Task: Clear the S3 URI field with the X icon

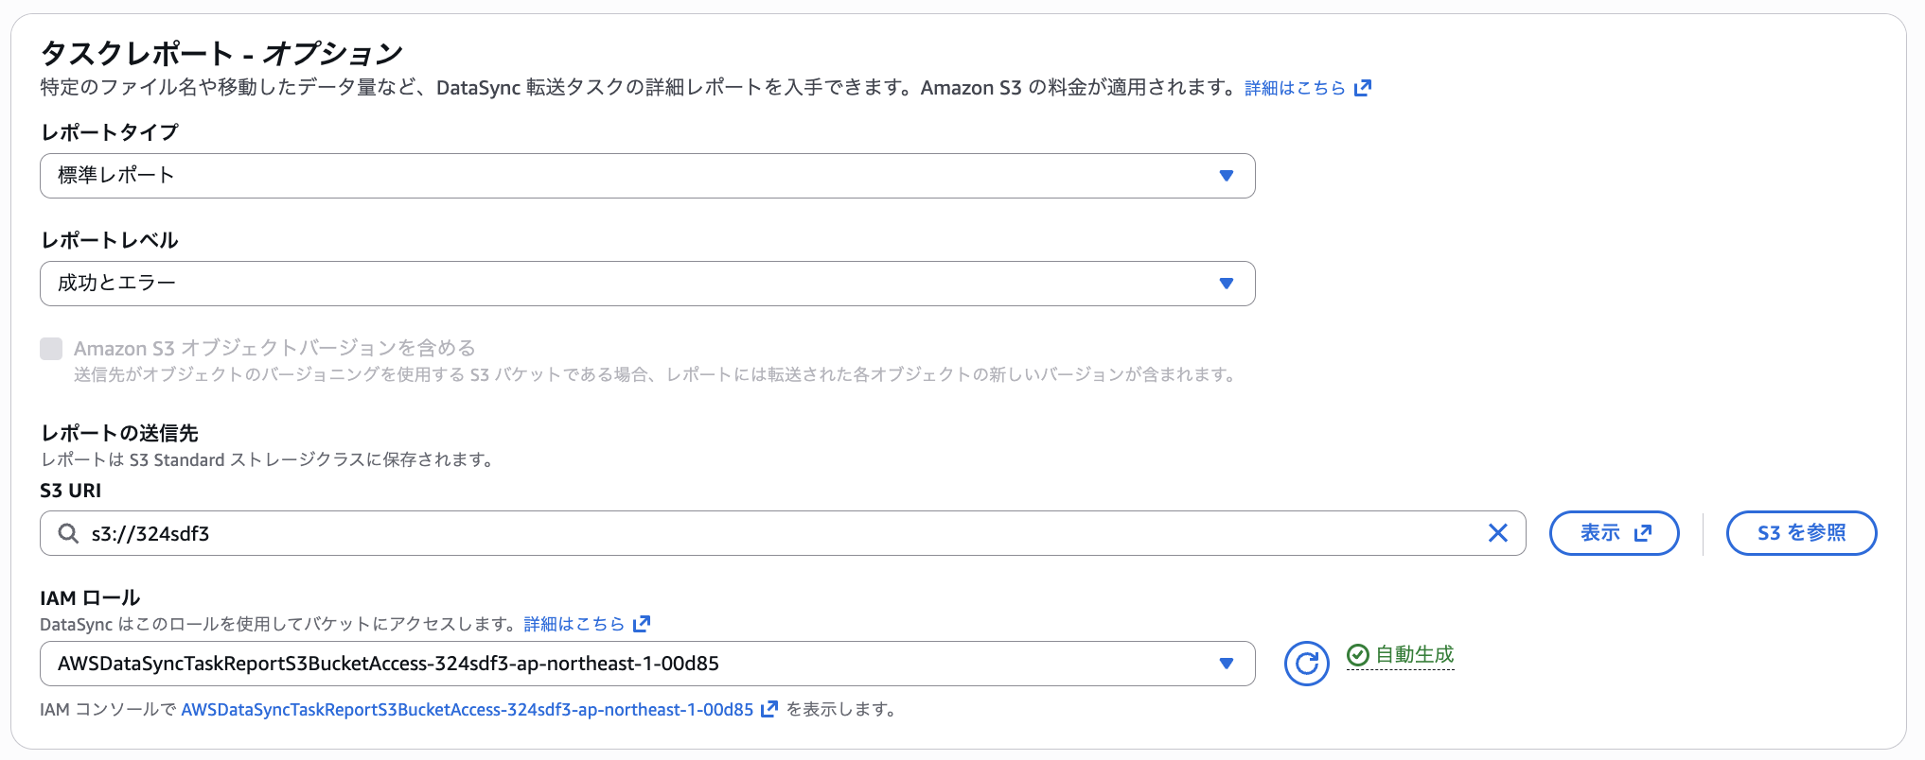Action: point(1498,533)
